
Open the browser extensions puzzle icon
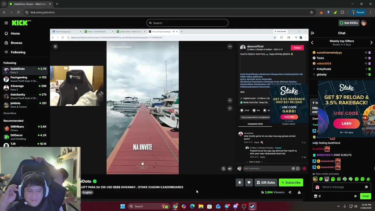click(x=342, y=12)
